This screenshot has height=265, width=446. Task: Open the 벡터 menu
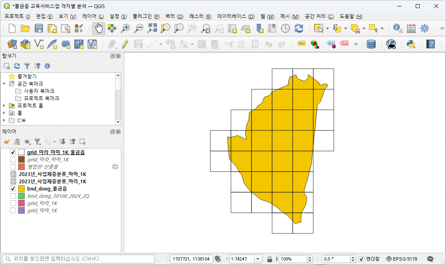tap(174, 17)
